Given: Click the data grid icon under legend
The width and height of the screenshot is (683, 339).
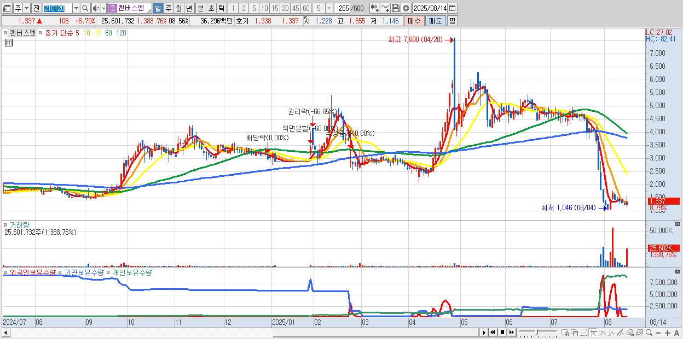Looking at the screenshot, I should (x=8, y=43).
